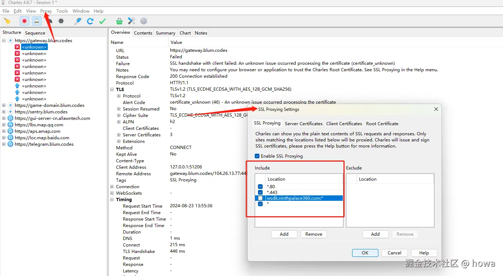Click lightning icon beside game-domain.blum.codes

pyautogui.click(x=10, y=105)
